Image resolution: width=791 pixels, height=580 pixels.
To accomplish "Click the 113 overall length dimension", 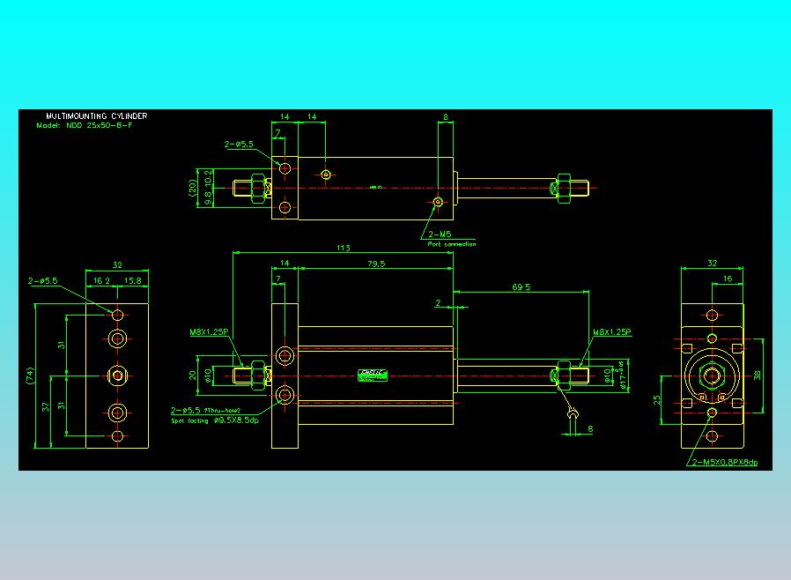I will click(343, 248).
